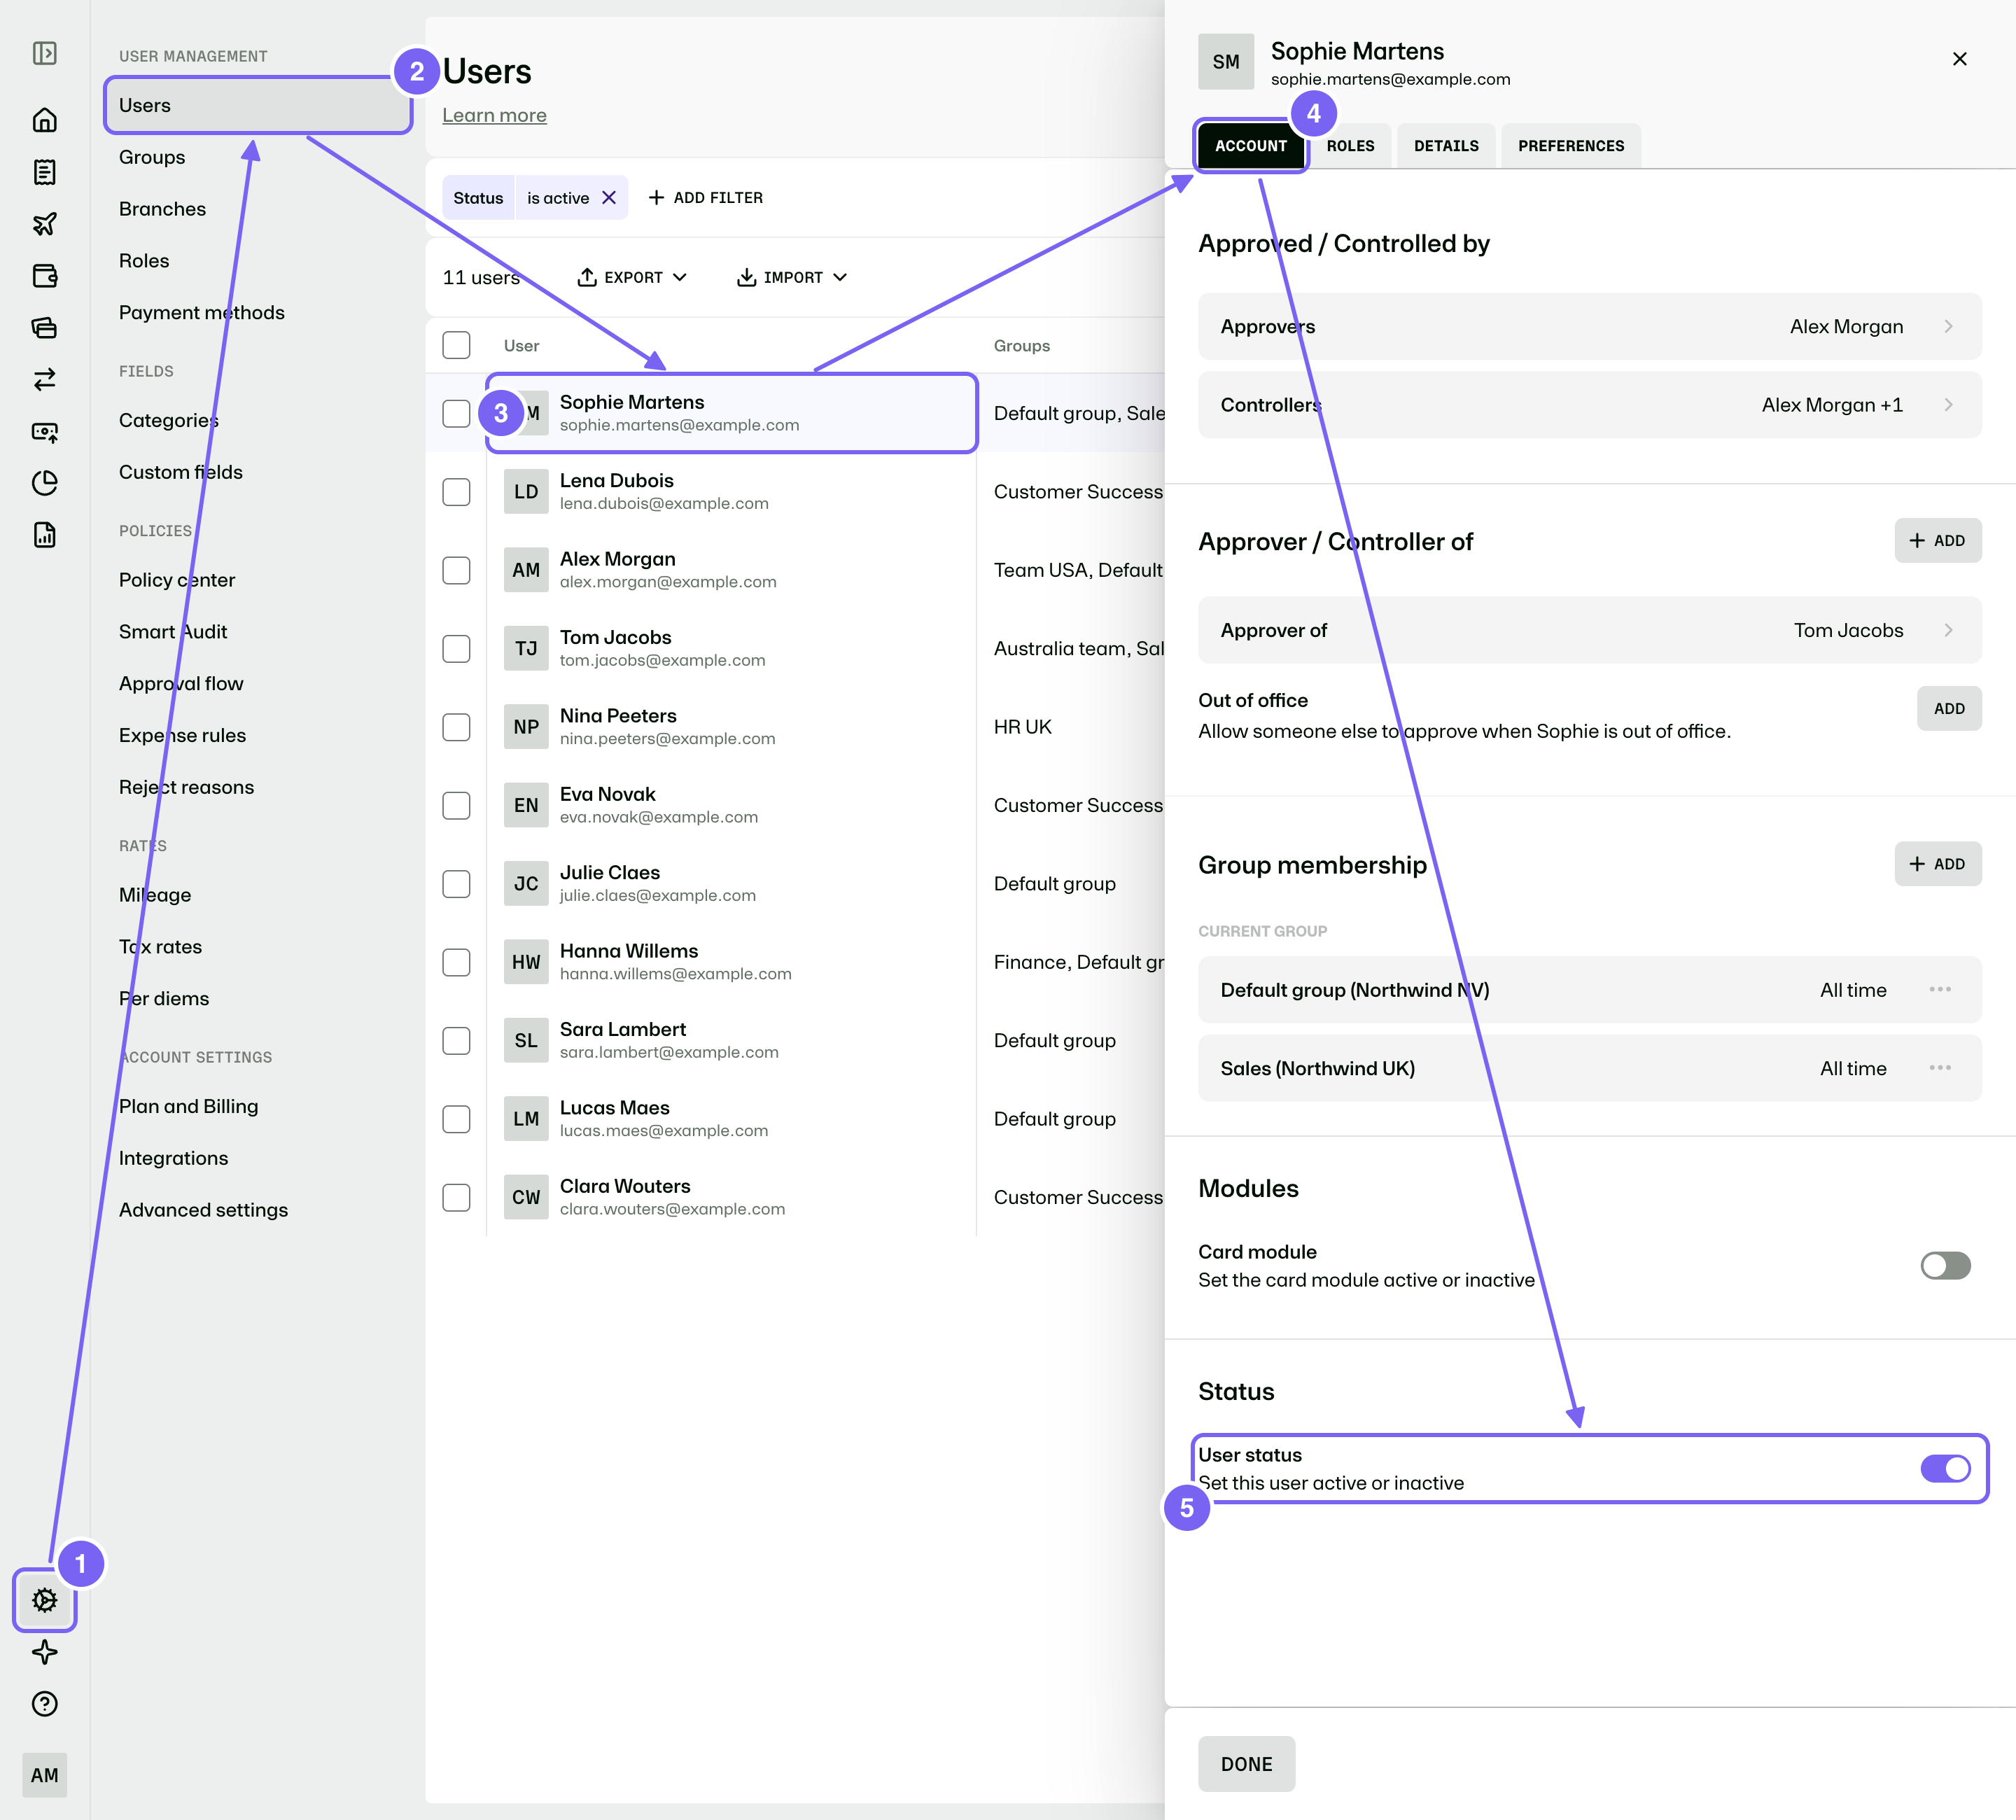Viewport: 2016px width, 1820px height.
Task: Switch to the Details tab
Action: [1446, 146]
